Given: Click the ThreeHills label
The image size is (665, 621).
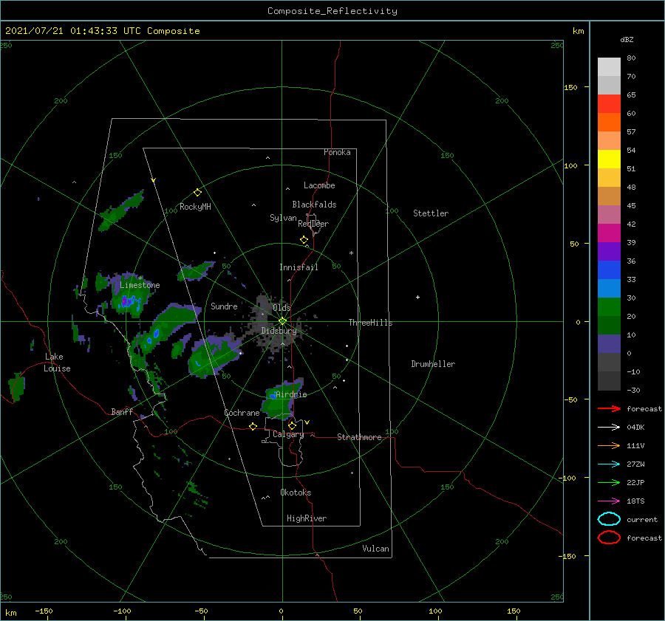Looking at the screenshot, I should pyautogui.click(x=370, y=323).
